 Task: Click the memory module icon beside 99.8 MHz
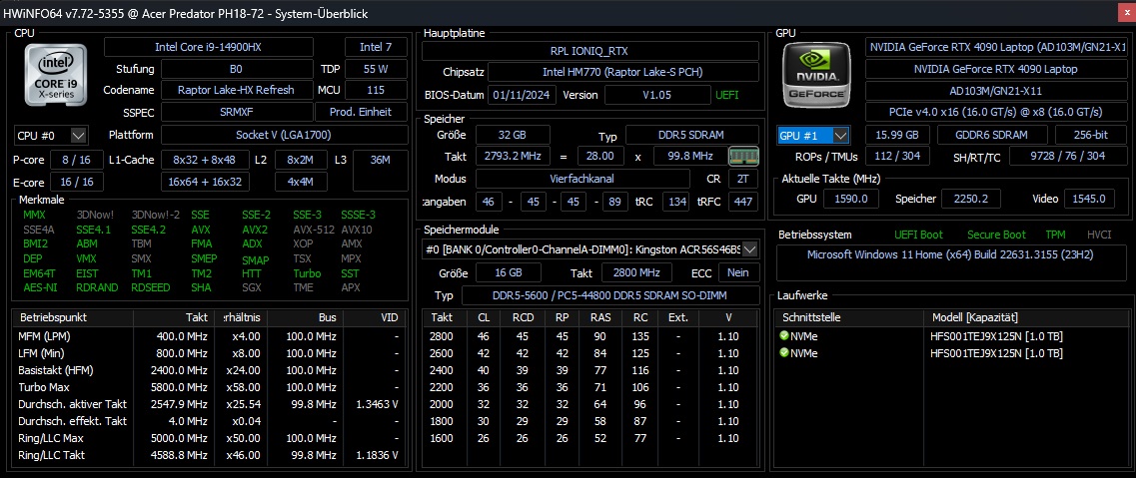coord(743,157)
